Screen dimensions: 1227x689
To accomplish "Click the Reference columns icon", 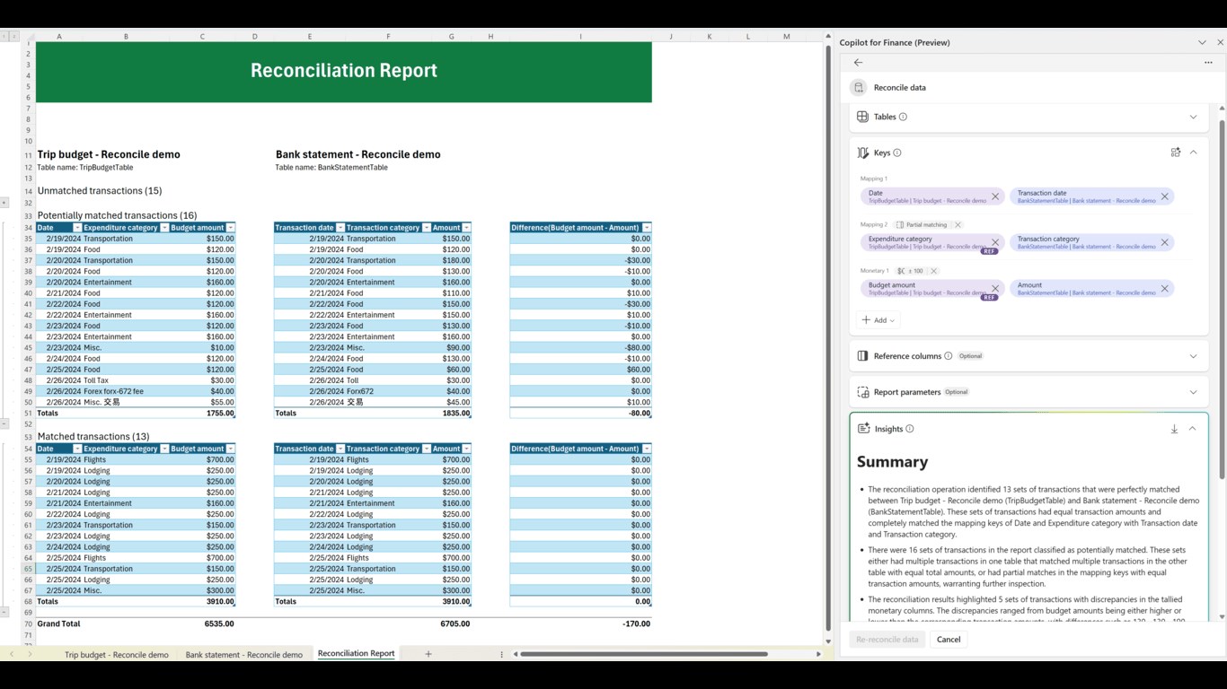I will coord(862,356).
